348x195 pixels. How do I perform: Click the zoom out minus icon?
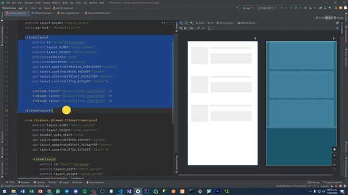tap(334, 160)
